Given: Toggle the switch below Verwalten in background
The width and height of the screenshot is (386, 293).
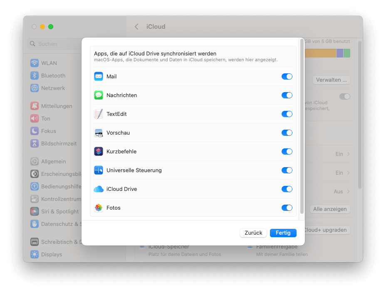Looking at the screenshot, I should [345, 96].
